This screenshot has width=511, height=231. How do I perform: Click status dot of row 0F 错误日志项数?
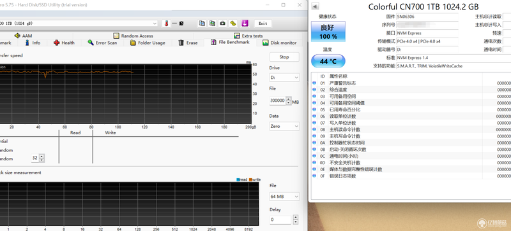point(314,176)
